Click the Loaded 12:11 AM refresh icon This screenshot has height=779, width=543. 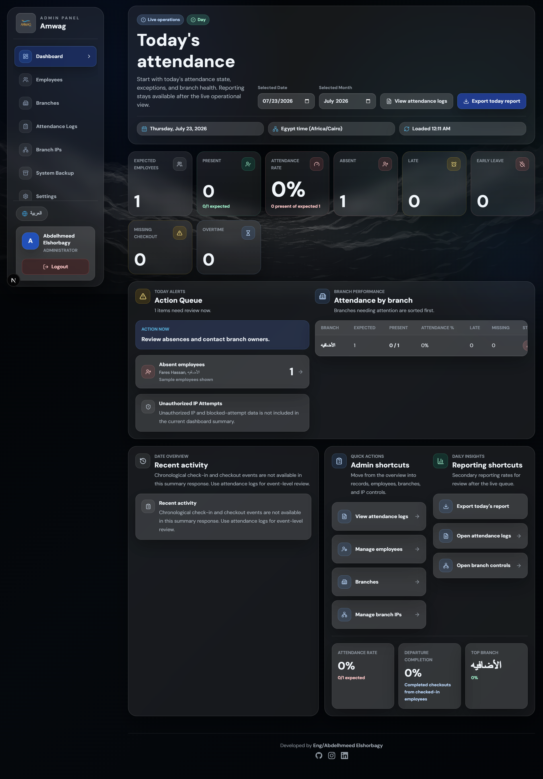[407, 129]
